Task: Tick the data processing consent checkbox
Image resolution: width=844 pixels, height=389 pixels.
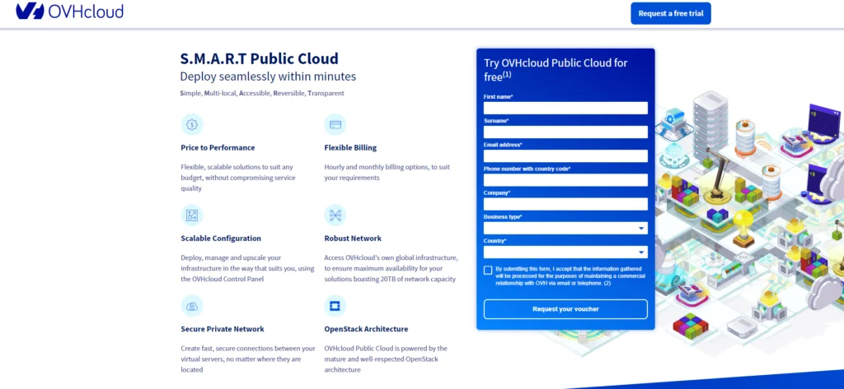Action: pyautogui.click(x=488, y=270)
